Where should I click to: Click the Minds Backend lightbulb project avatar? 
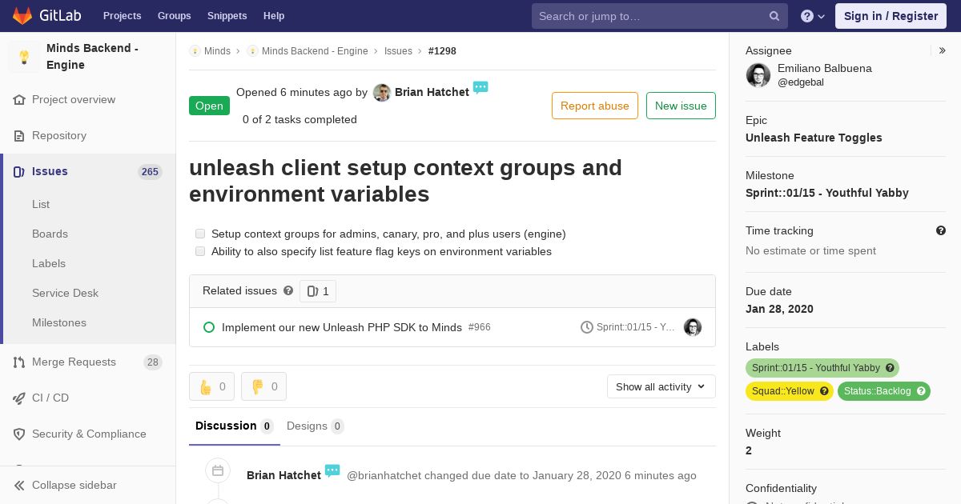(x=24, y=57)
